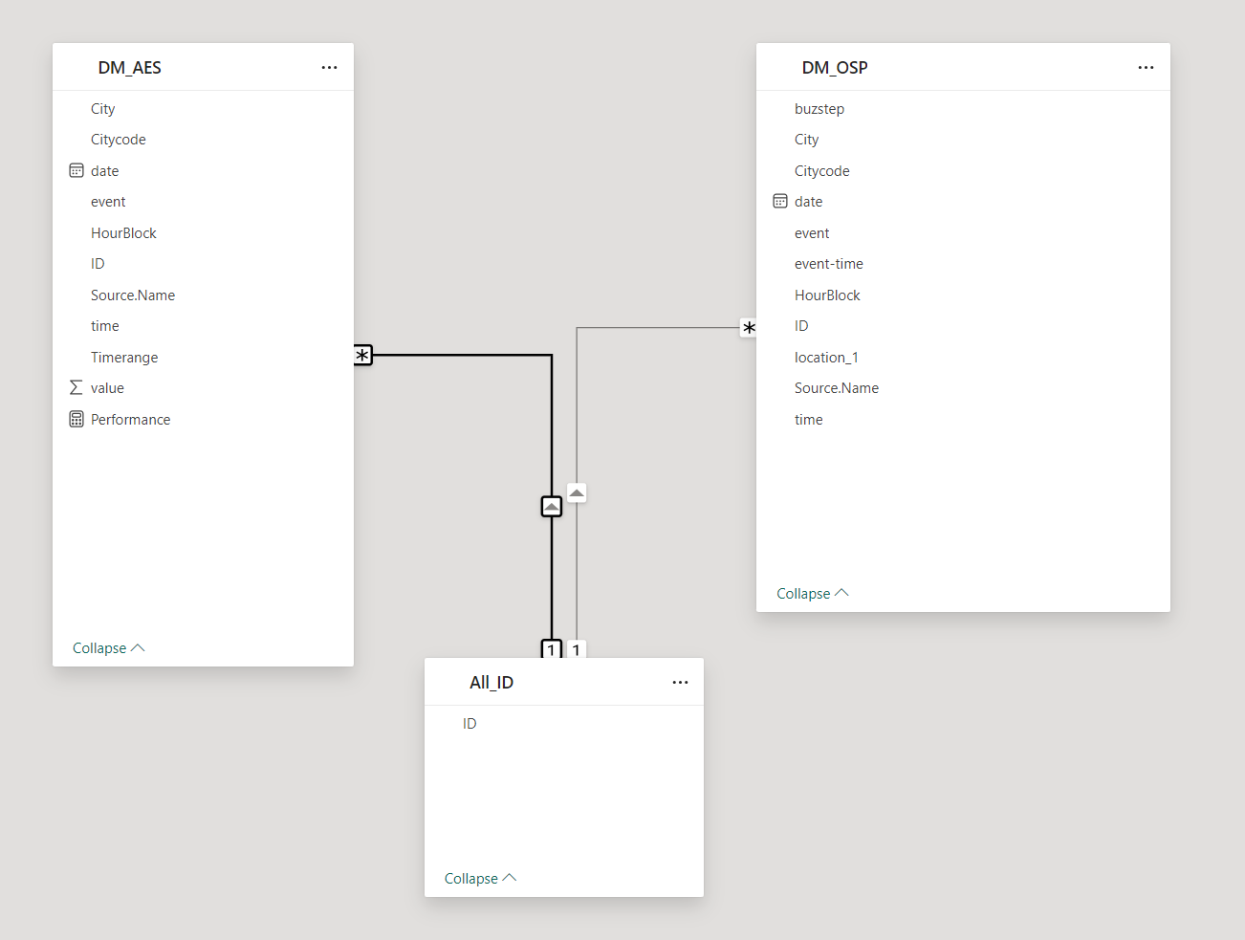This screenshot has width=1245, height=940.
Task: Select the DM_OSP table header
Action: point(963,68)
